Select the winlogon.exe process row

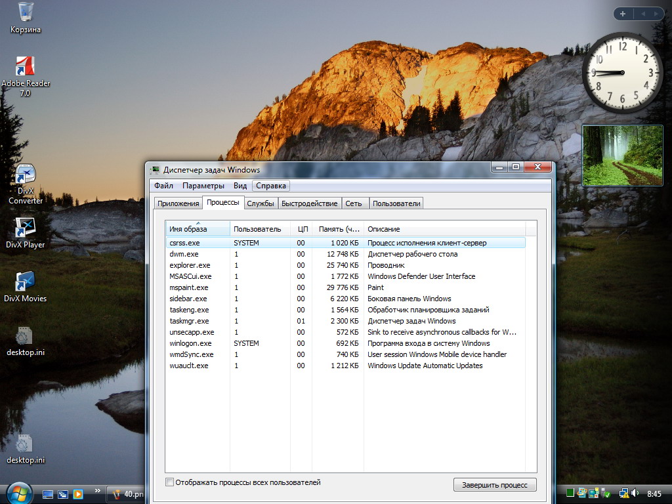345,343
